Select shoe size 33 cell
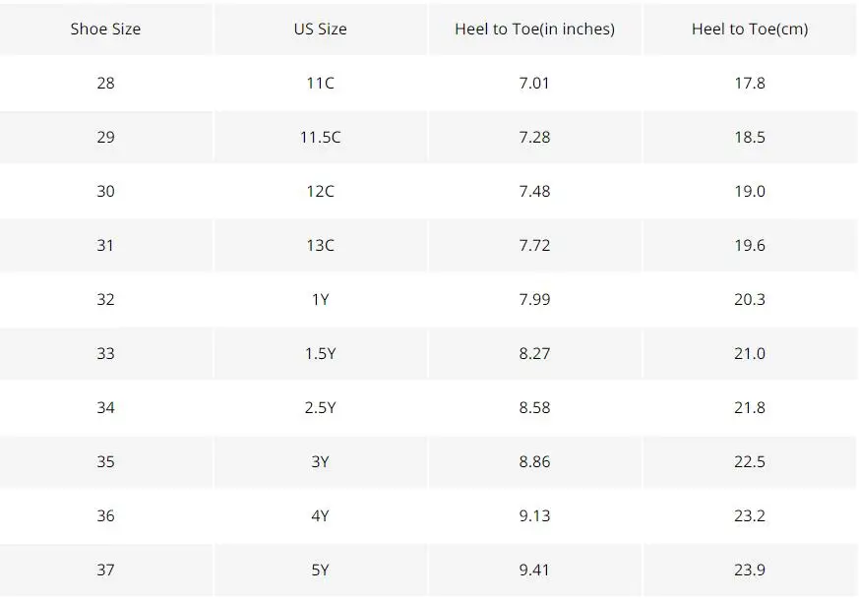This screenshot has width=859, height=599. point(105,354)
